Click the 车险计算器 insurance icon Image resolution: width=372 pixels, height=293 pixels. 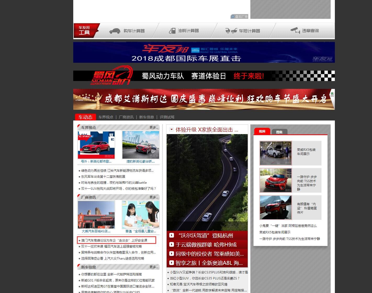pyautogui.click(x=231, y=31)
